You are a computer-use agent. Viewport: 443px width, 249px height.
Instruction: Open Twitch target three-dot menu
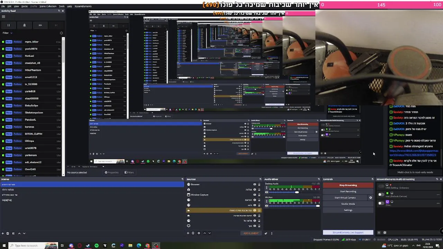pyautogui.click(x=438, y=203)
